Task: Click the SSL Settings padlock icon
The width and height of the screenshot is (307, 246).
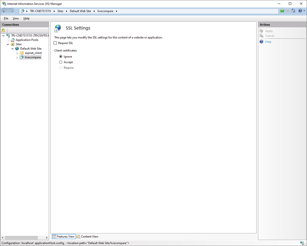Action: coord(58,28)
